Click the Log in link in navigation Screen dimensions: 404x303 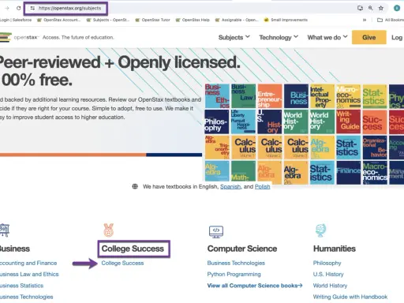click(398, 37)
